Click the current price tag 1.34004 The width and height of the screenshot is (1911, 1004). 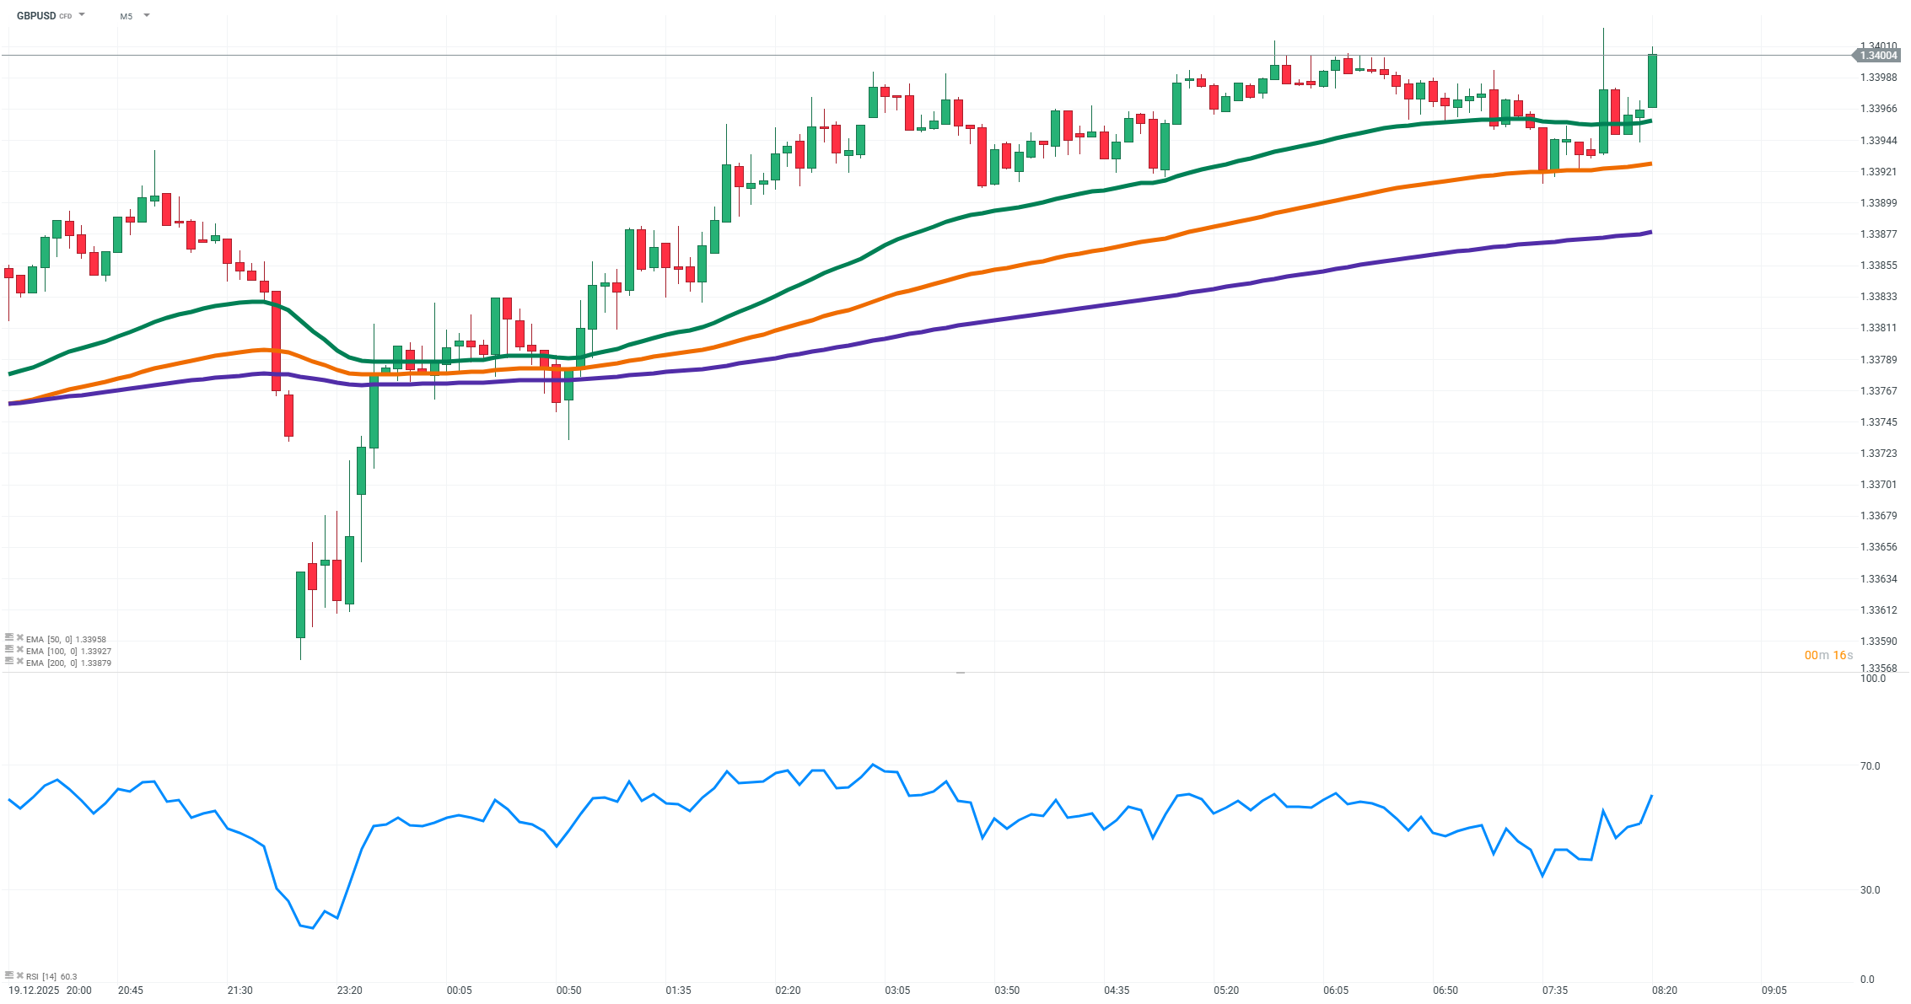pos(1877,56)
